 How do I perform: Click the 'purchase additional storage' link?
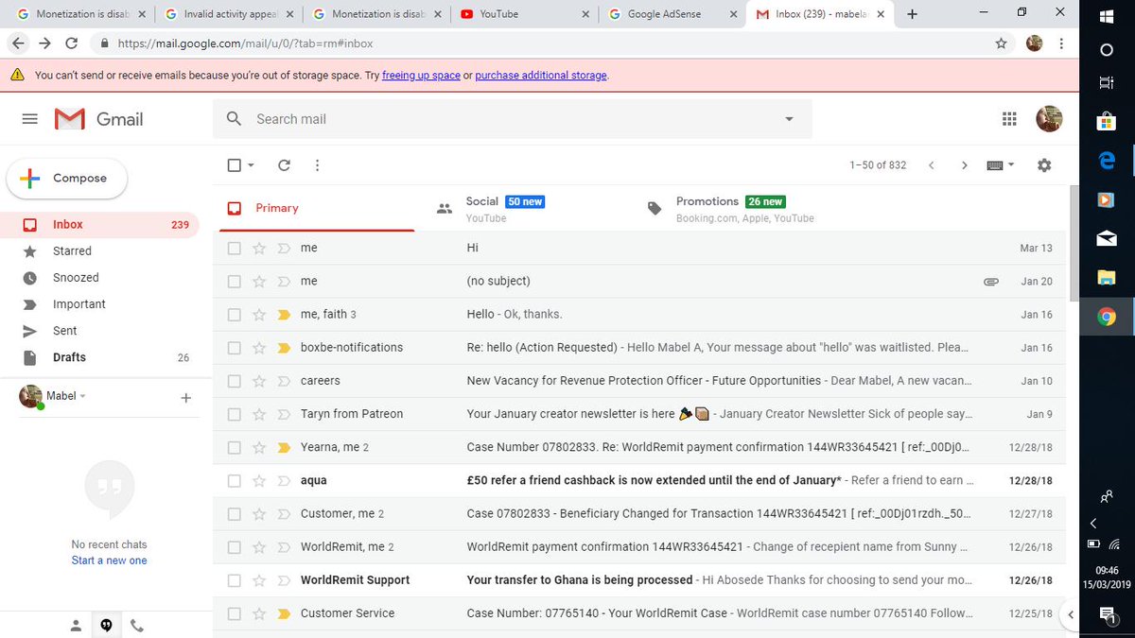(x=541, y=76)
